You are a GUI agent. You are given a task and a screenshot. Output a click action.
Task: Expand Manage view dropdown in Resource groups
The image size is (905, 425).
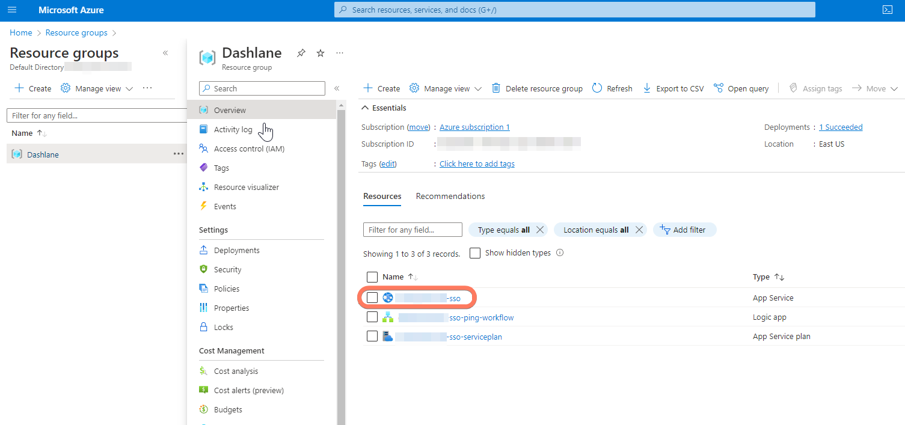click(97, 88)
